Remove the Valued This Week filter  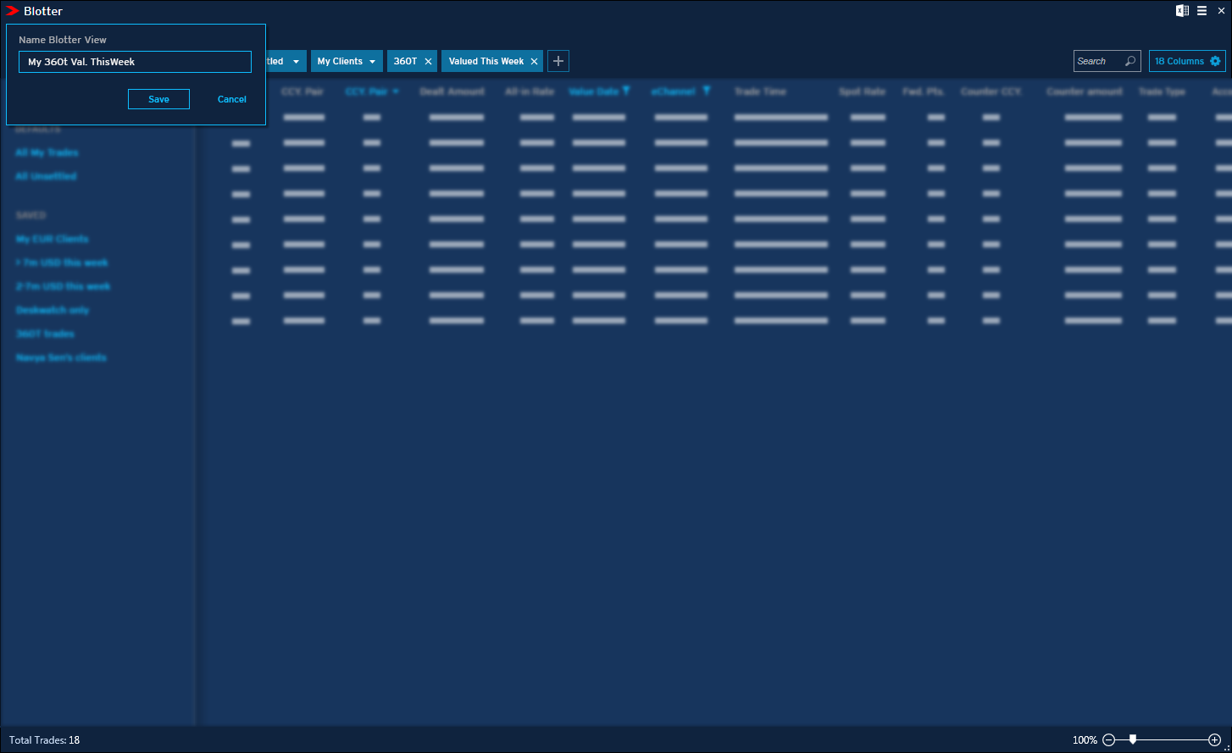(x=534, y=62)
